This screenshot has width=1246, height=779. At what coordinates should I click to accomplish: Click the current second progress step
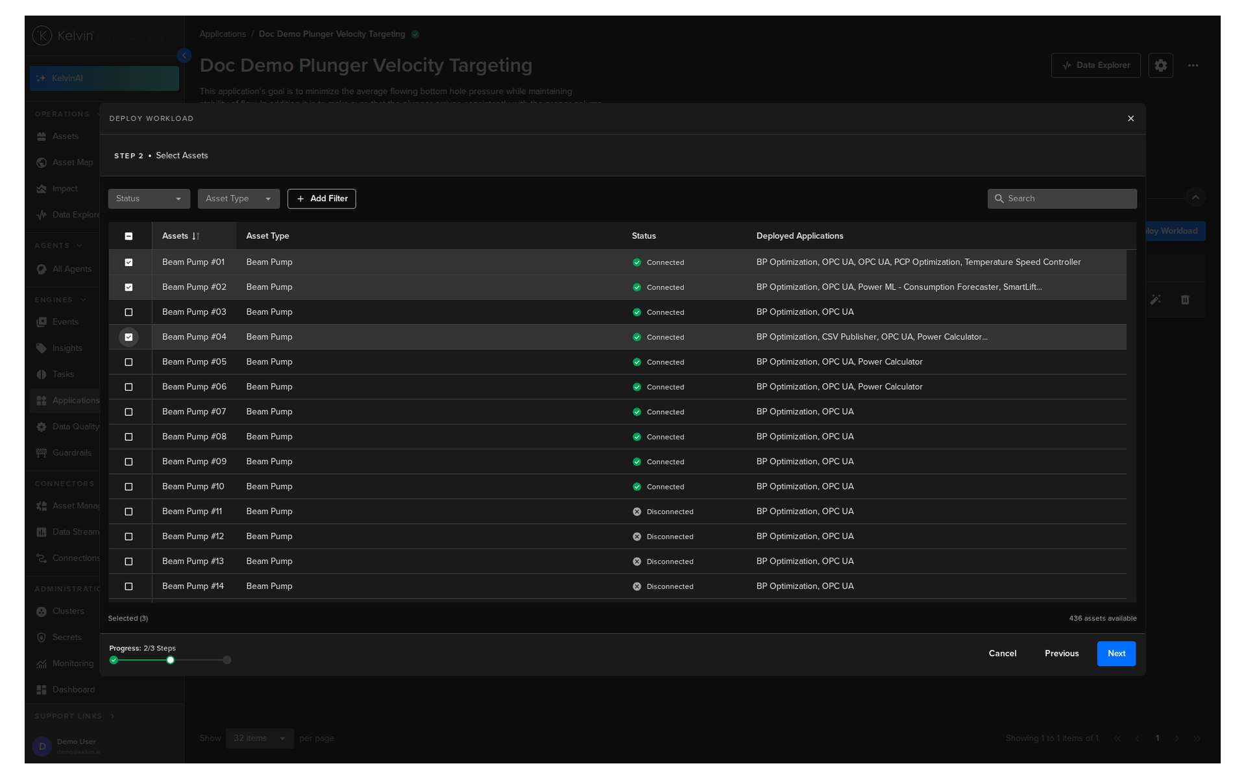[x=170, y=660]
